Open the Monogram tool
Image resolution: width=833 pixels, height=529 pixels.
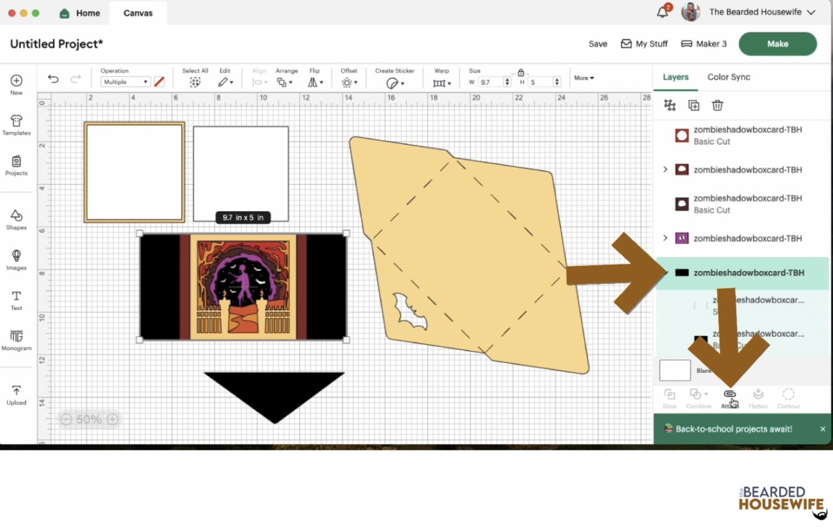coord(16,340)
